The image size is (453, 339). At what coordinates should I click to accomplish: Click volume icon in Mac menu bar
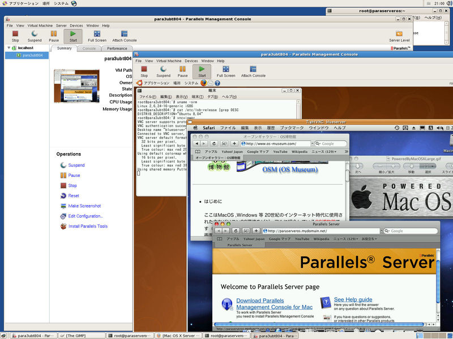pyautogui.click(x=438, y=128)
